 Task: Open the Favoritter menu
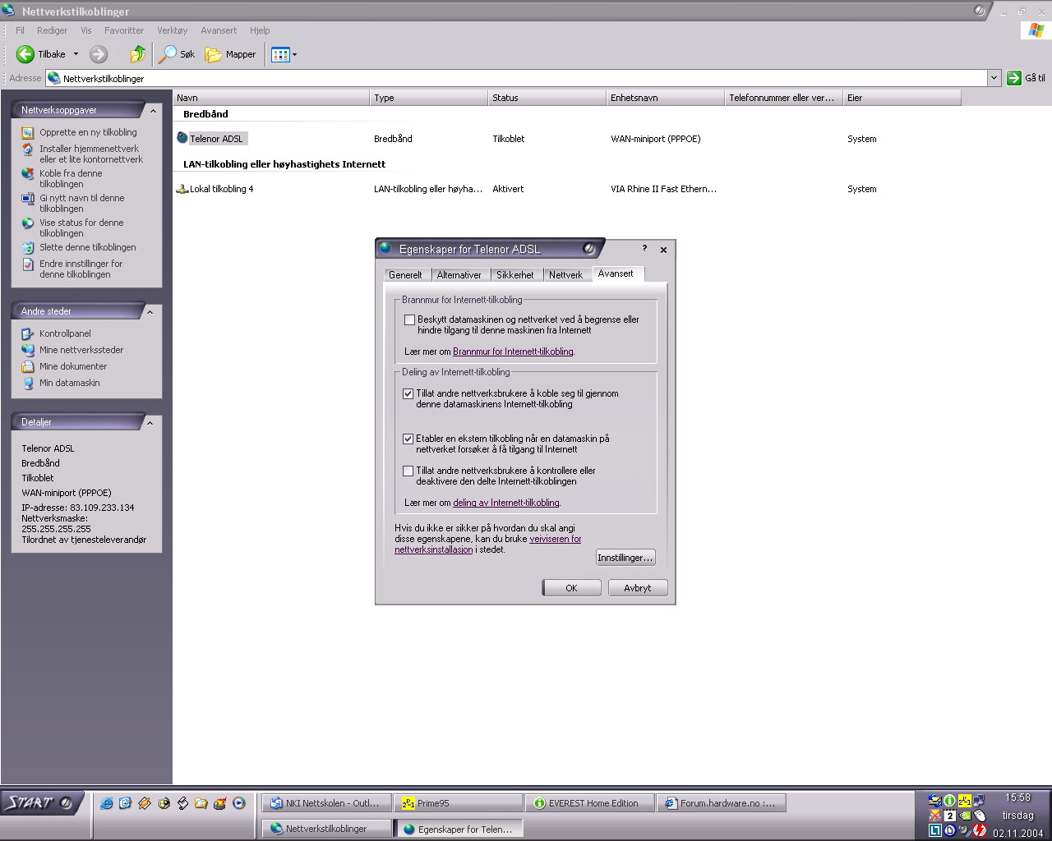(x=124, y=30)
